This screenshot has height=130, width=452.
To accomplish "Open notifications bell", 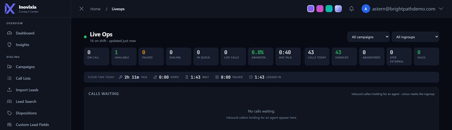I will pyautogui.click(x=351, y=9).
